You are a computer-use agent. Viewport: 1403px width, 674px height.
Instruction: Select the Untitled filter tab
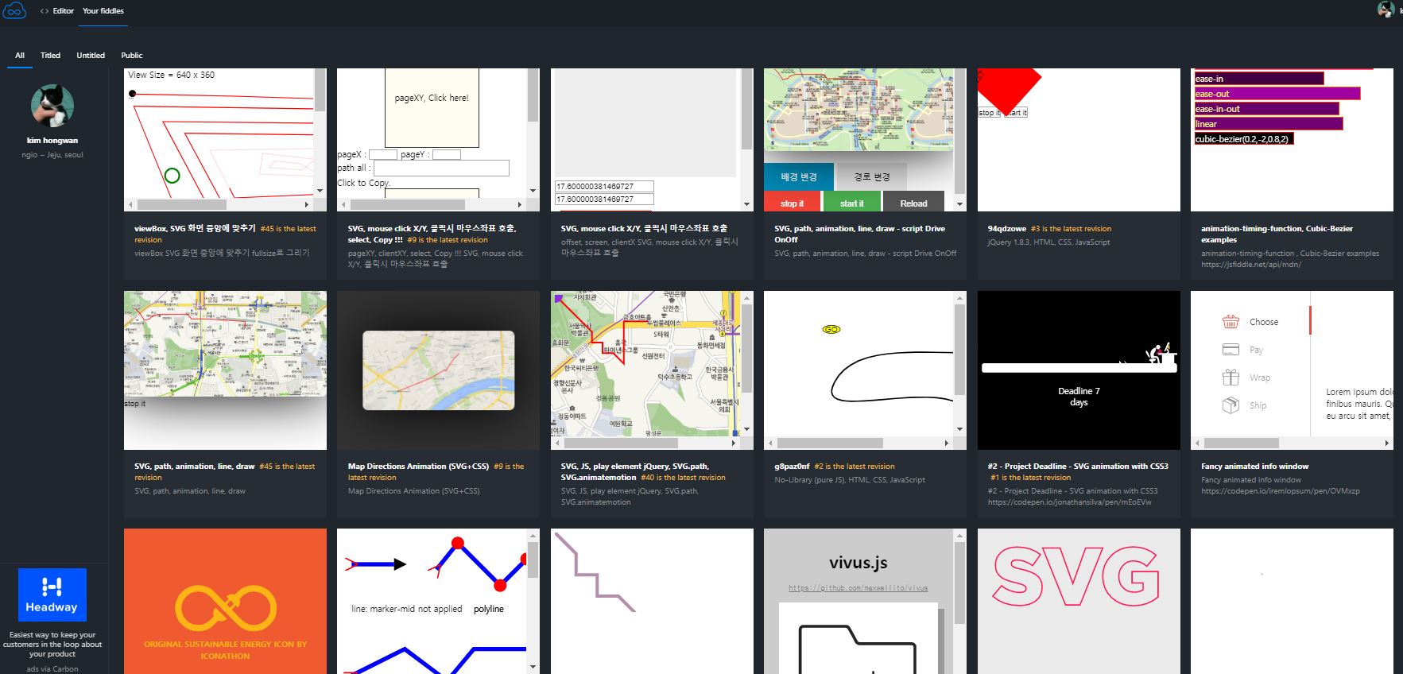(91, 56)
